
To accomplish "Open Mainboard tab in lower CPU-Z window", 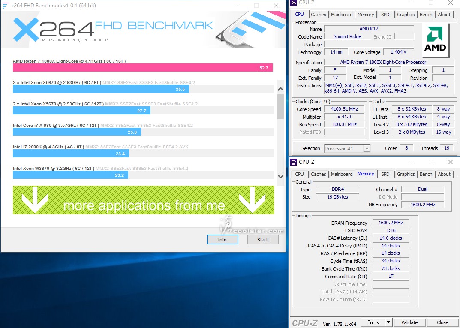I will click(342, 174).
